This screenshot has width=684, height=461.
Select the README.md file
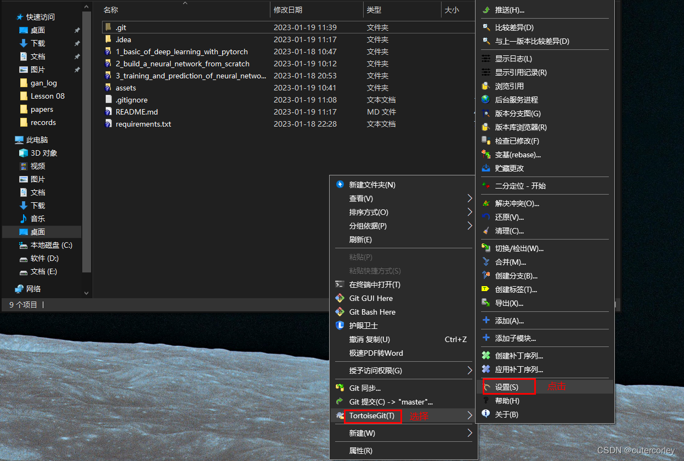tap(137, 112)
